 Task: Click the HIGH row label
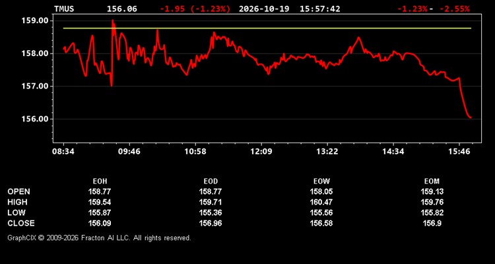click(x=17, y=202)
